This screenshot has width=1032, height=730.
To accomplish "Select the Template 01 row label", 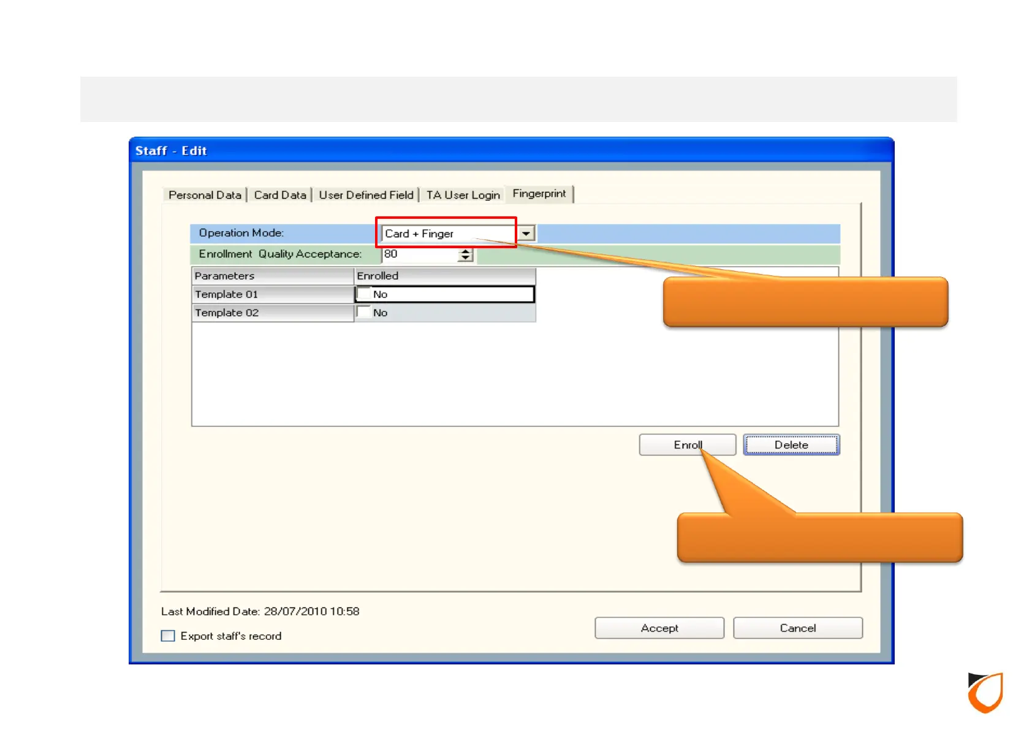I will point(273,294).
